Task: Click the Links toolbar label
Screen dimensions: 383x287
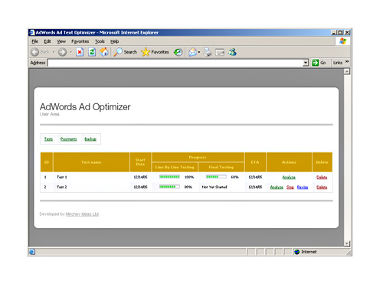Action: coord(338,63)
